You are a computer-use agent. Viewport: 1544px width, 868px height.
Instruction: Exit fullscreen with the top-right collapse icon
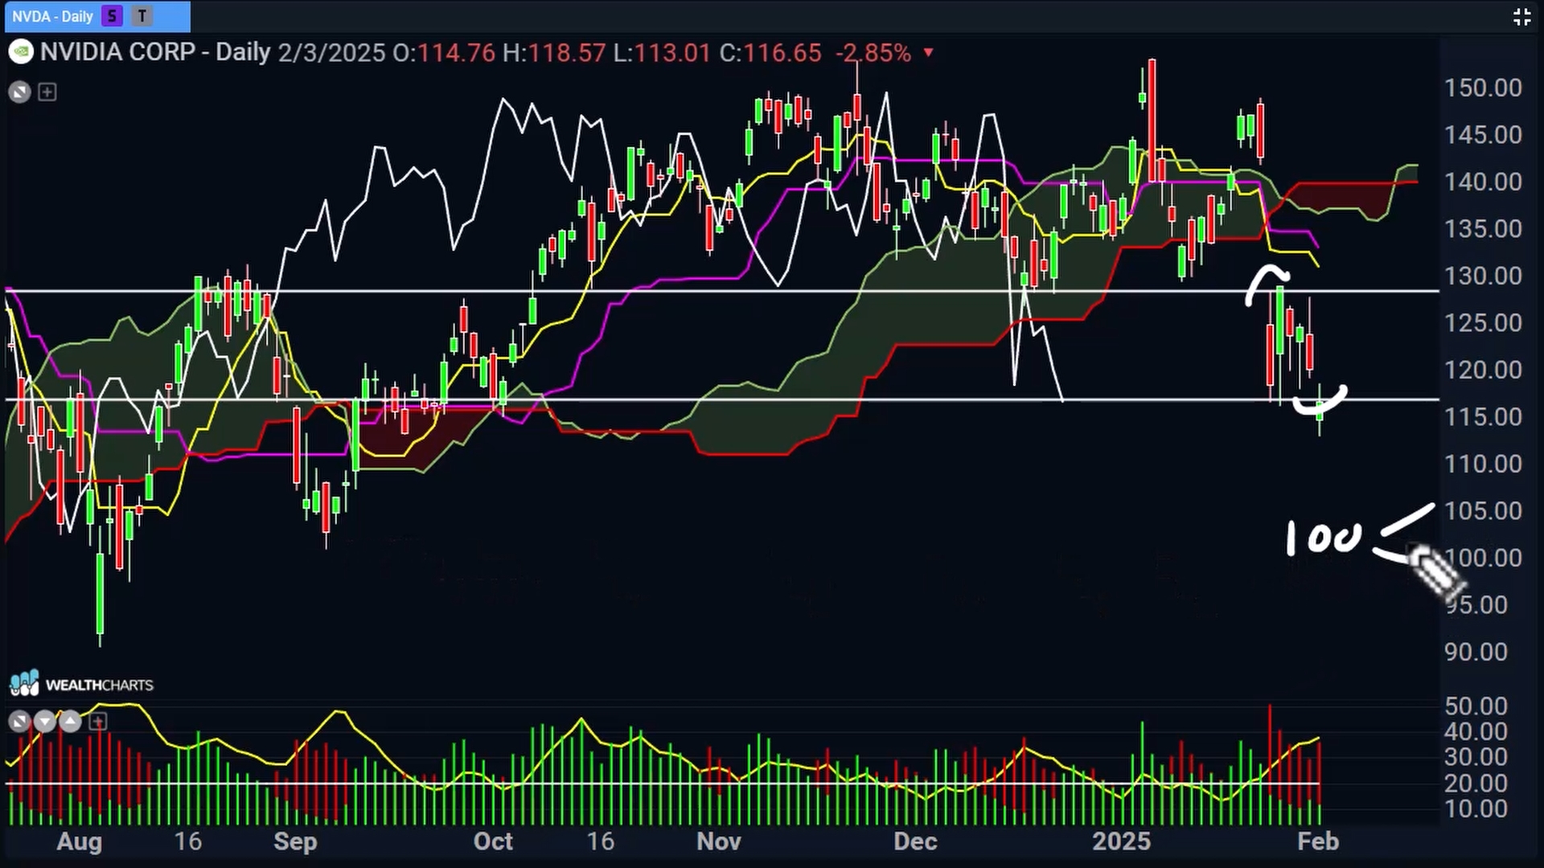tap(1521, 17)
